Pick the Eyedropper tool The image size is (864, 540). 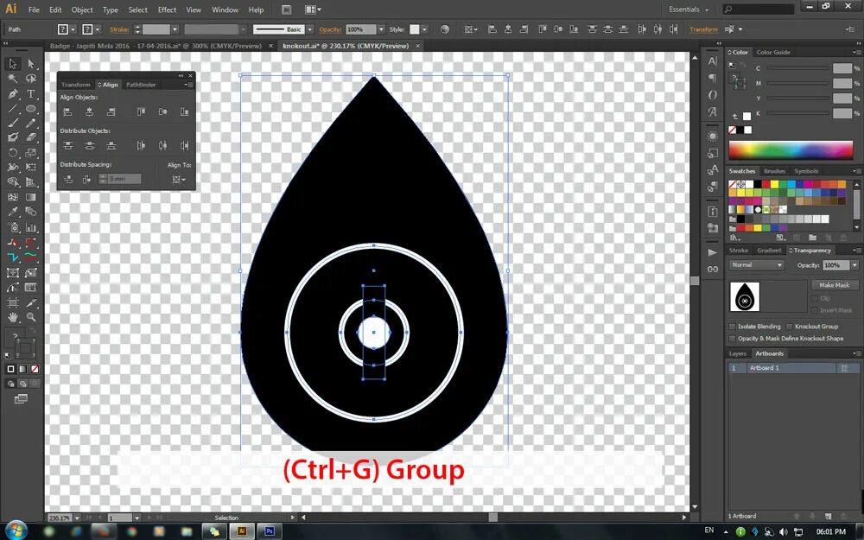point(12,213)
